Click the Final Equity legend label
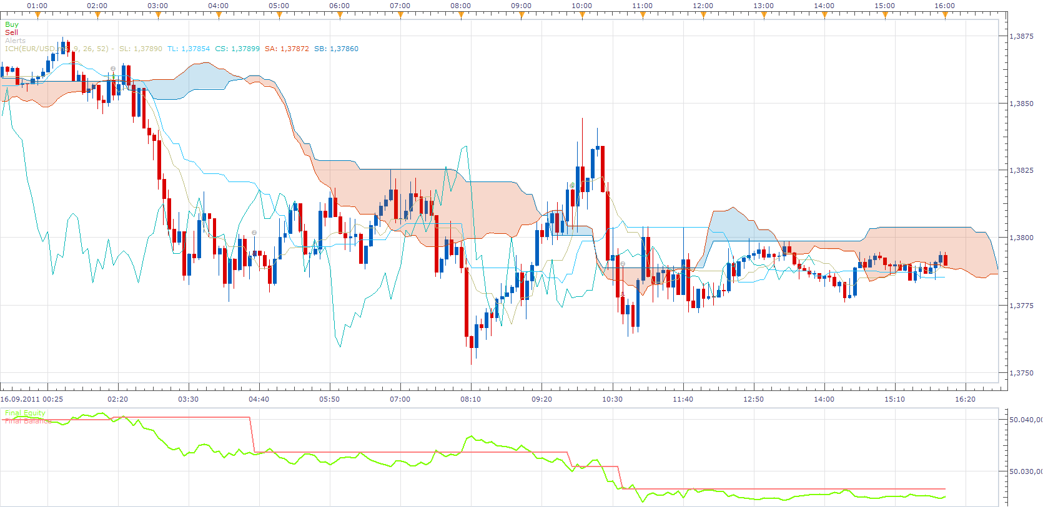Screen dimensions: 1043x507 coord(25,413)
